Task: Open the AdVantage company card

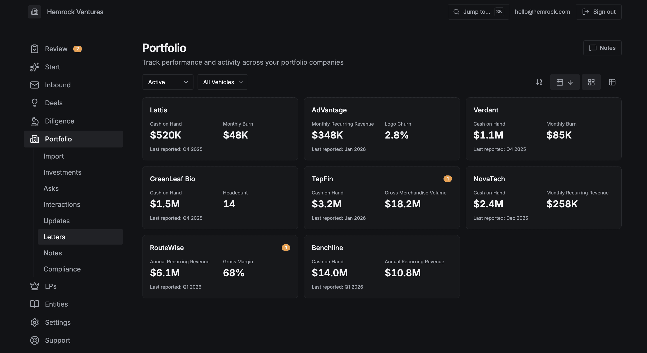Action: tap(382, 129)
